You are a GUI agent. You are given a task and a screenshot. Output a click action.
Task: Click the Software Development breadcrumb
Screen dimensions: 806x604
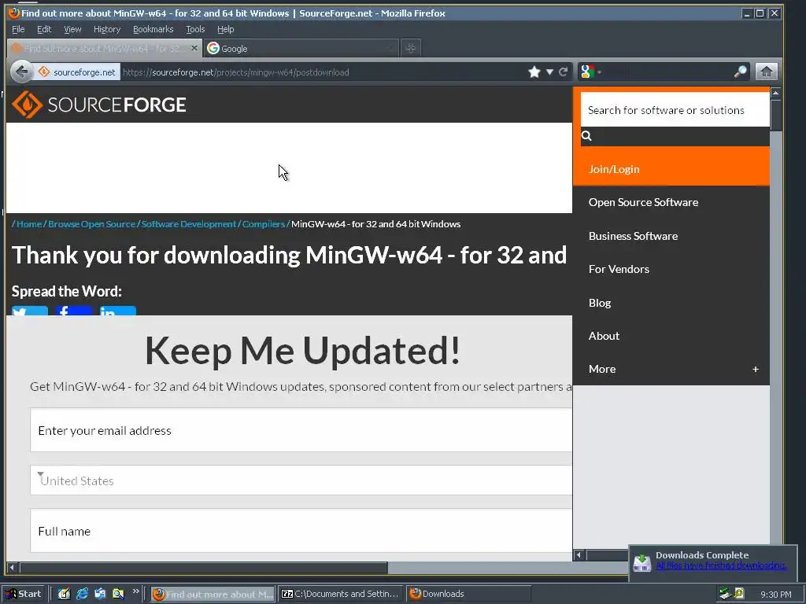[189, 224]
